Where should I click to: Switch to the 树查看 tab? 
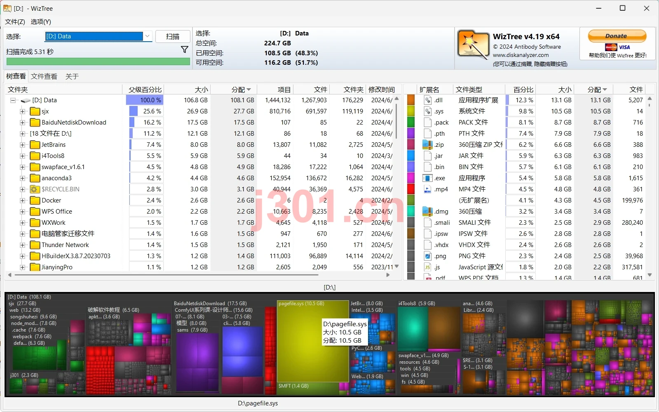point(16,76)
